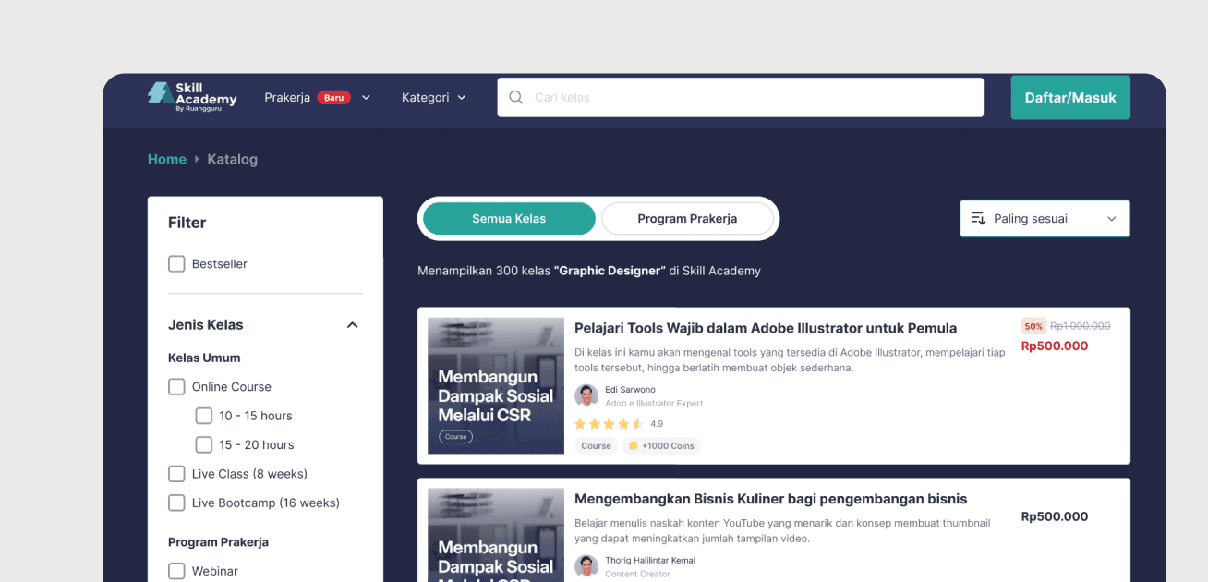Click instructor name Thoriq Halilintar Kemal
The height and width of the screenshot is (582, 1208).
coord(650,561)
